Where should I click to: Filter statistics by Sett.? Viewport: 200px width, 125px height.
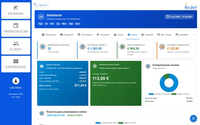[x=52, y=24]
